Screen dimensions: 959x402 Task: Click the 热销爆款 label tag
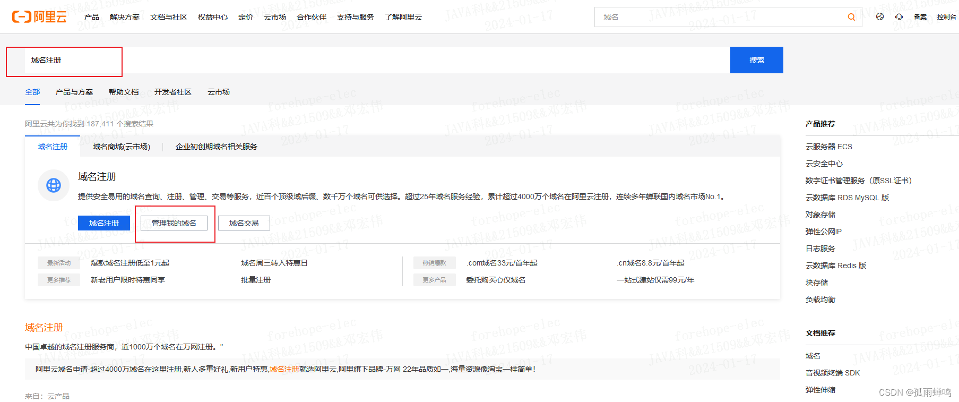click(x=434, y=263)
